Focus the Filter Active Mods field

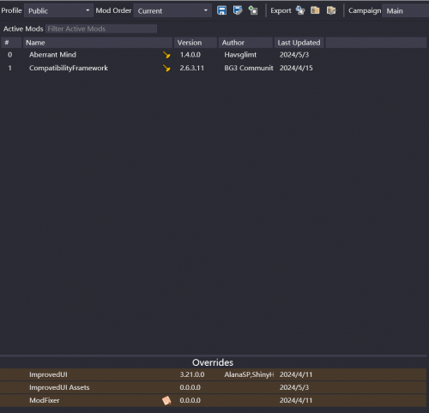click(x=101, y=28)
